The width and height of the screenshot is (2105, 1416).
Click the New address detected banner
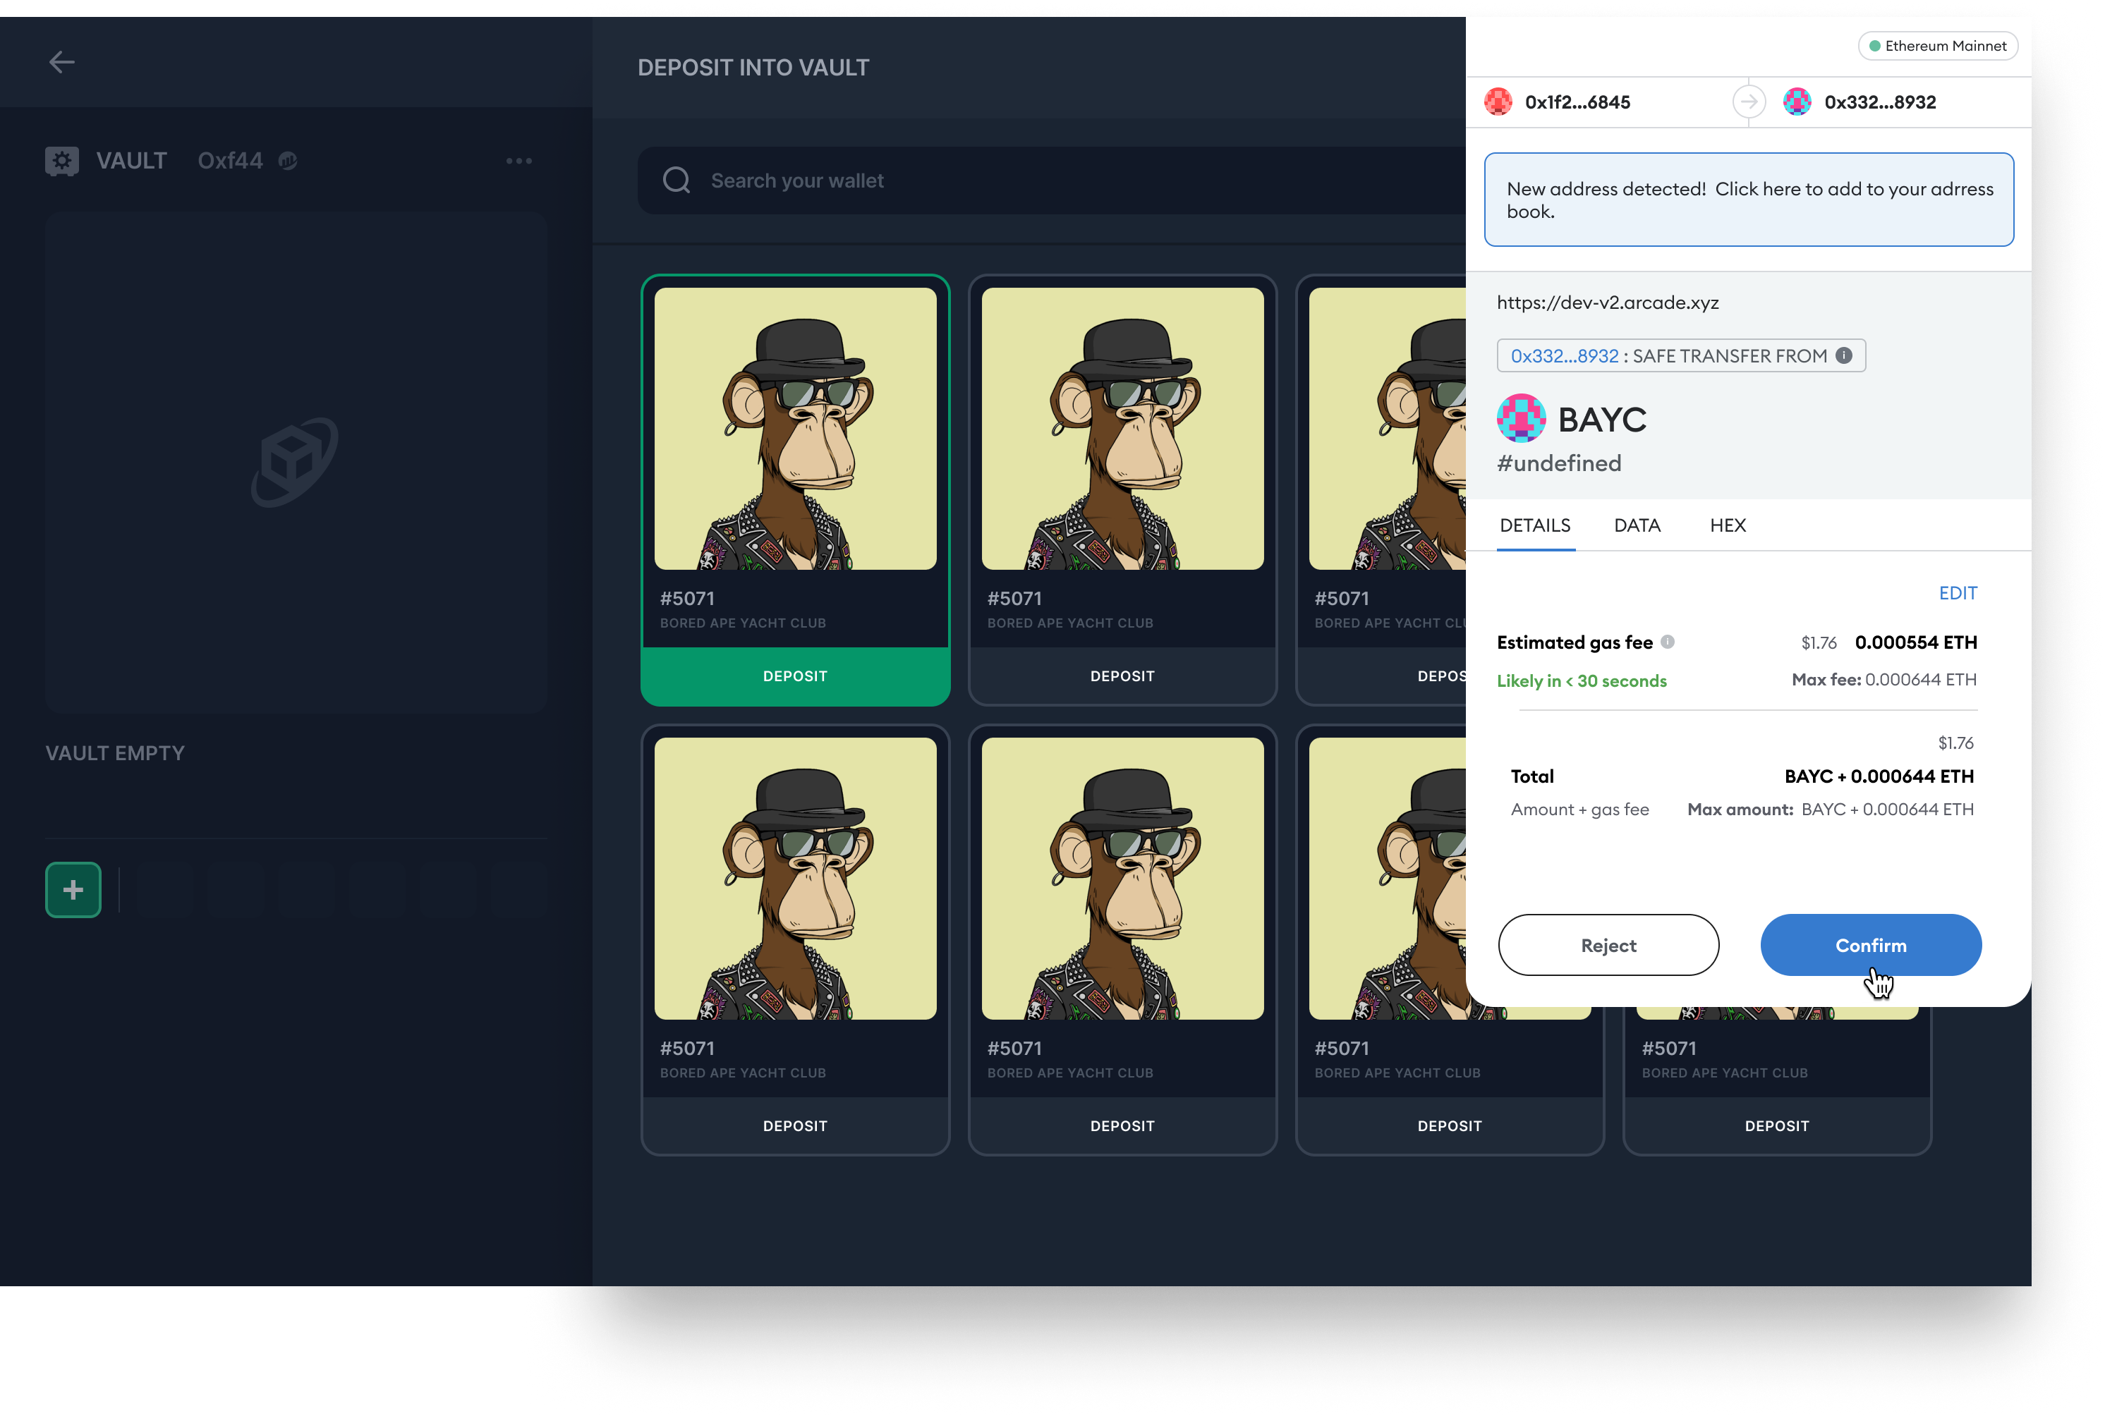(1748, 200)
